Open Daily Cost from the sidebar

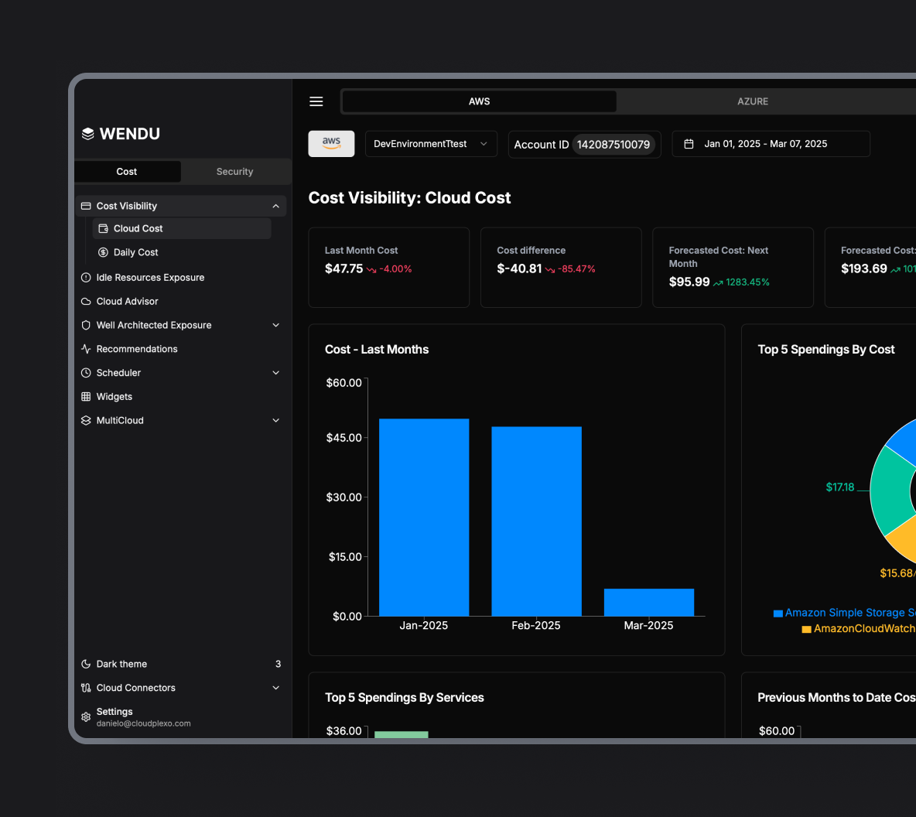click(x=136, y=252)
